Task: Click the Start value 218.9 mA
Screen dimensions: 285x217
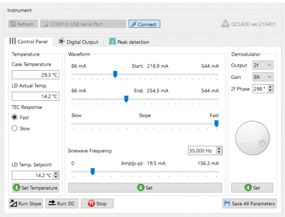Action: pyautogui.click(x=158, y=66)
